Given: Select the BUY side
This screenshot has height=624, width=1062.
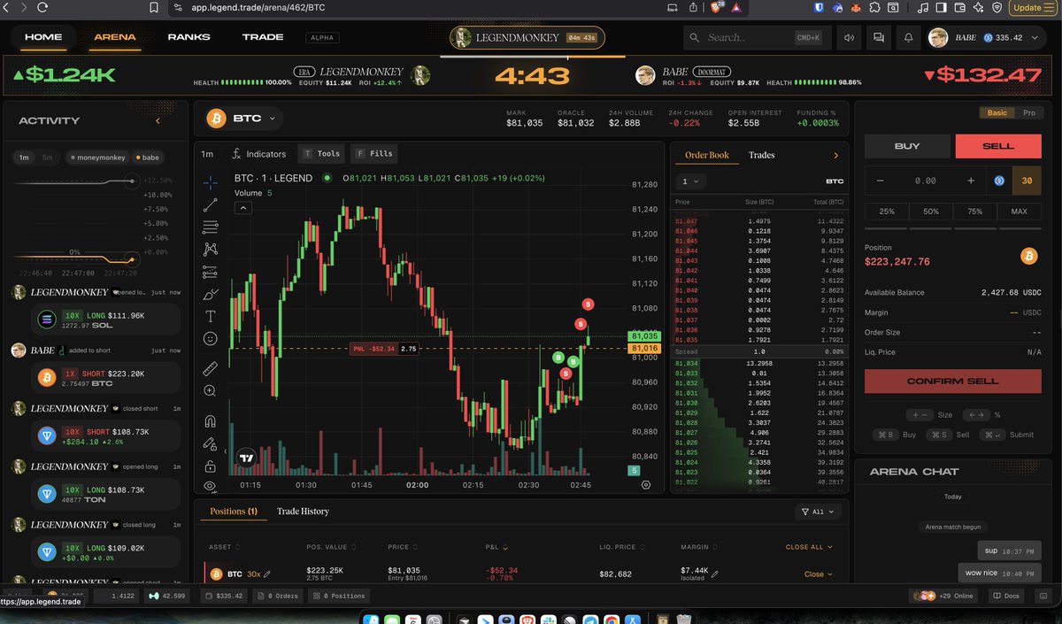Looking at the screenshot, I should pos(907,146).
